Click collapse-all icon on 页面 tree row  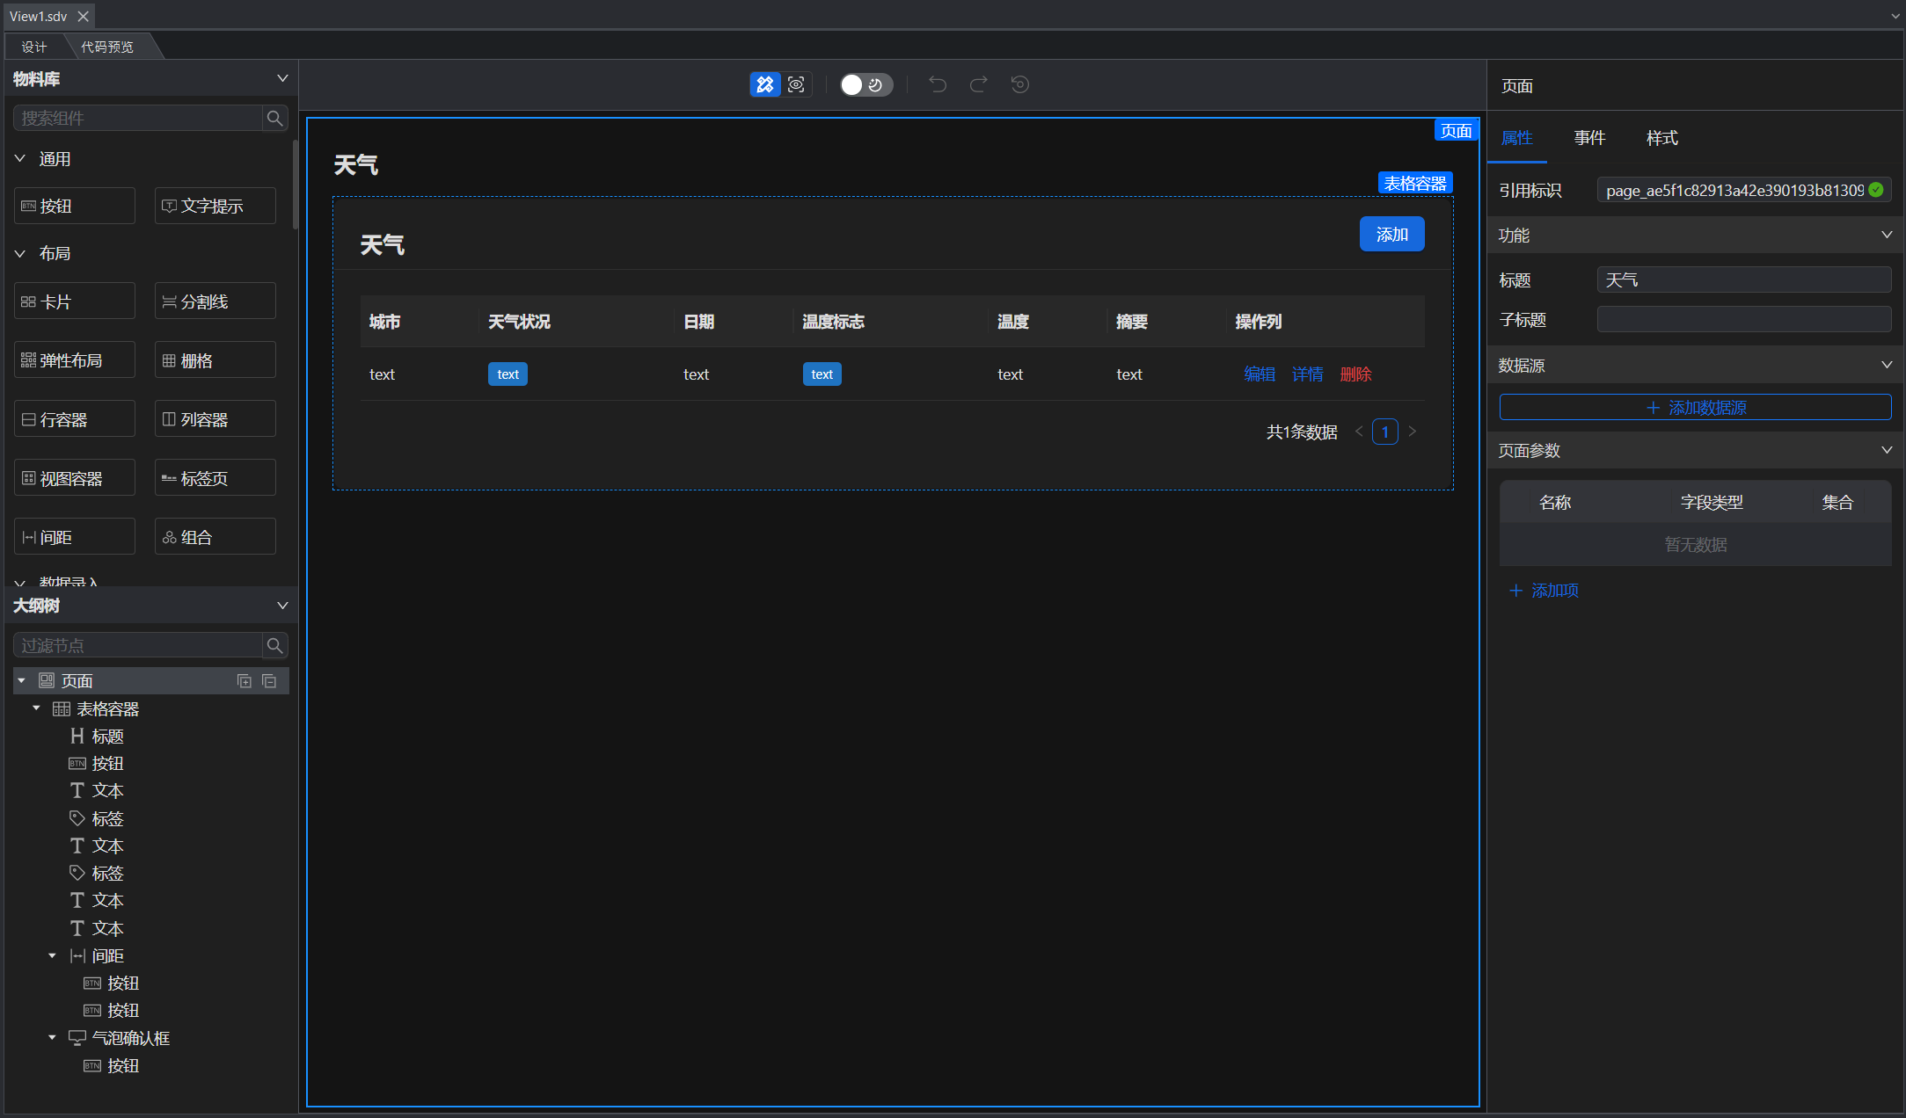[269, 681]
